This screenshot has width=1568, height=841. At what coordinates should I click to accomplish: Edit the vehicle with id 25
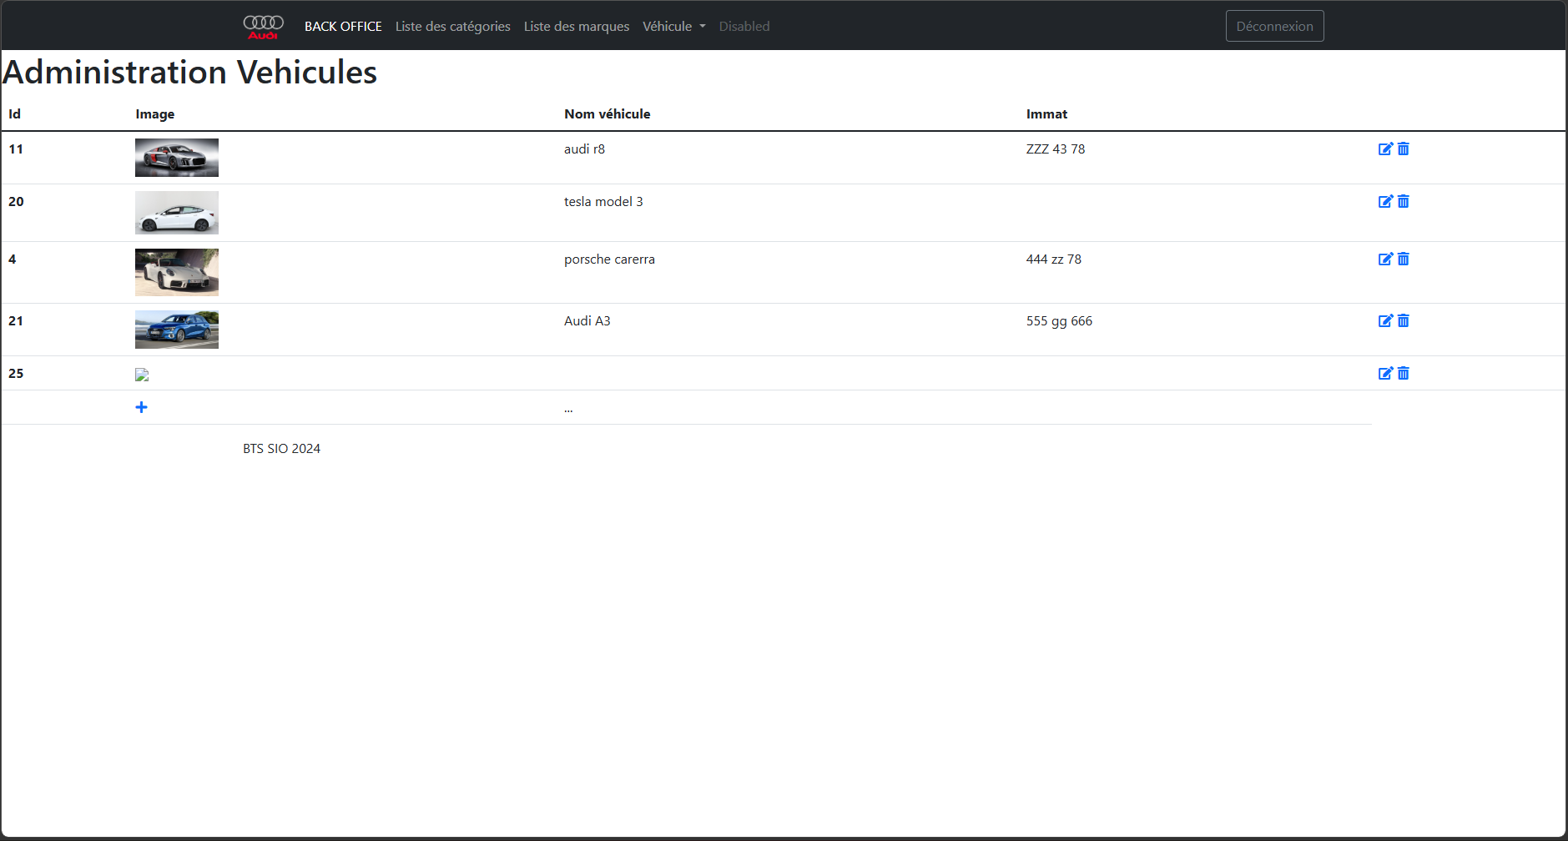[1385, 373]
